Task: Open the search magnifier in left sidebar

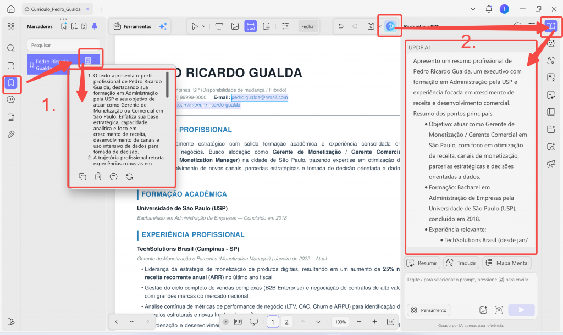Action: [11, 48]
